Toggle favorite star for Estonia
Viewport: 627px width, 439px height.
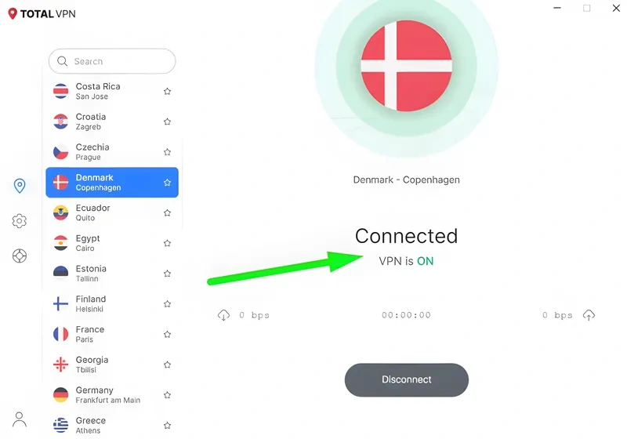click(x=167, y=274)
